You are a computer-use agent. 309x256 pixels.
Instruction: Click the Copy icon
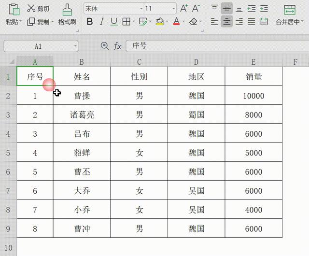pos(31,22)
